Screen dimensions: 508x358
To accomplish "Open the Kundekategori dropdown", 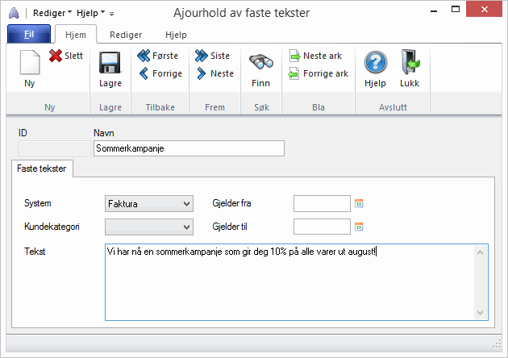I will (187, 227).
